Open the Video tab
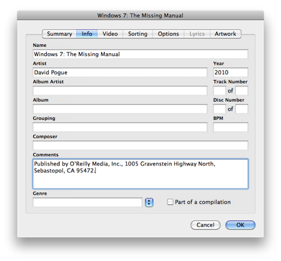The height and width of the screenshot is (261, 281). coord(110,34)
